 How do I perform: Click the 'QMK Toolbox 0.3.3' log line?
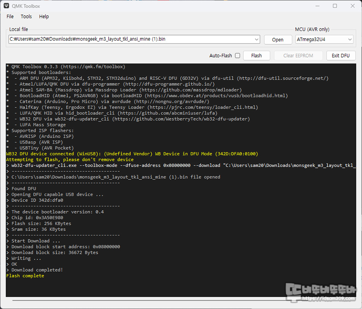click(x=66, y=67)
